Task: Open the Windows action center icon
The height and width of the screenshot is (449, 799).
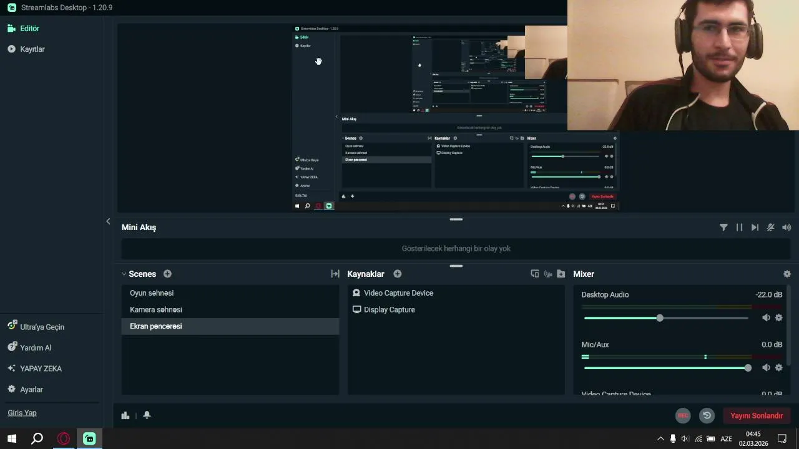Action: pos(782,439)
